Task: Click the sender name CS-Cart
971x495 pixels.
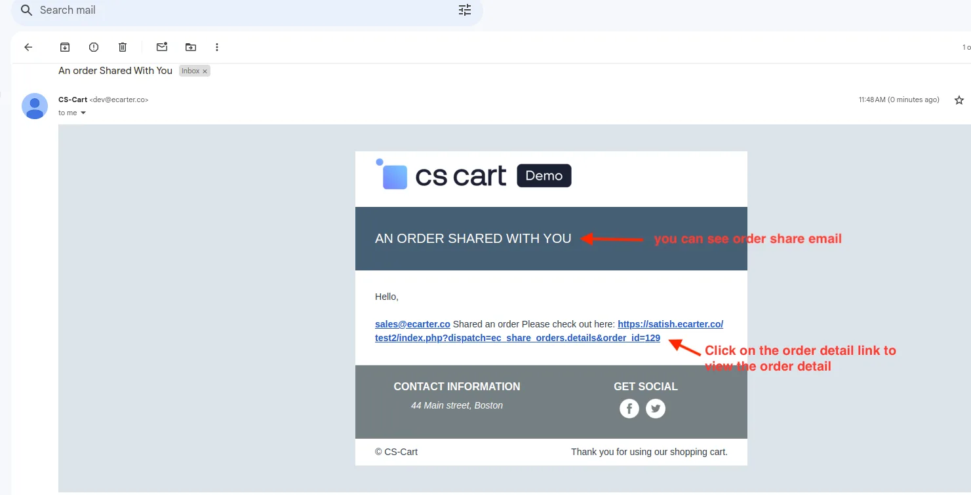Action: (73, 100)
